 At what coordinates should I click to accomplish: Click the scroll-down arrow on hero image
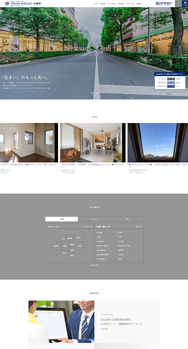coord(95,96)
